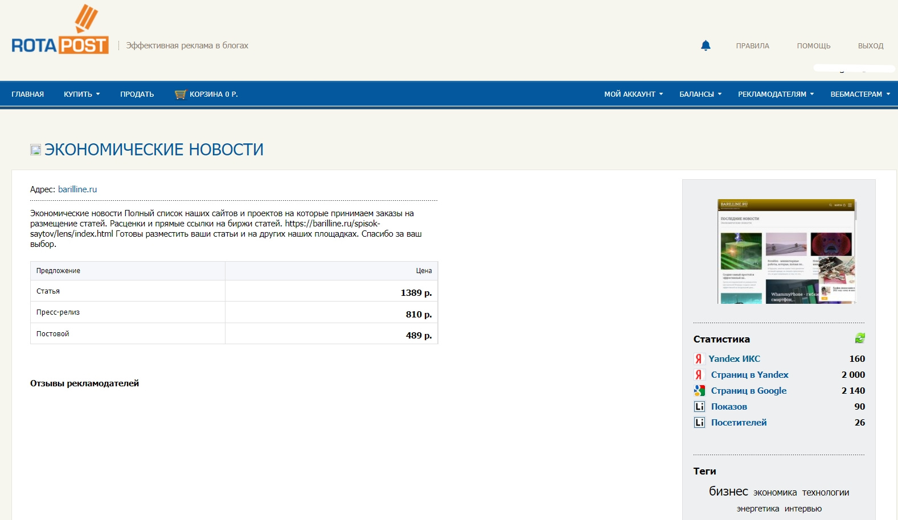Screen dimensions: 898x520
Task: Click the Посетителей value 26
Action: coord(860,423)
